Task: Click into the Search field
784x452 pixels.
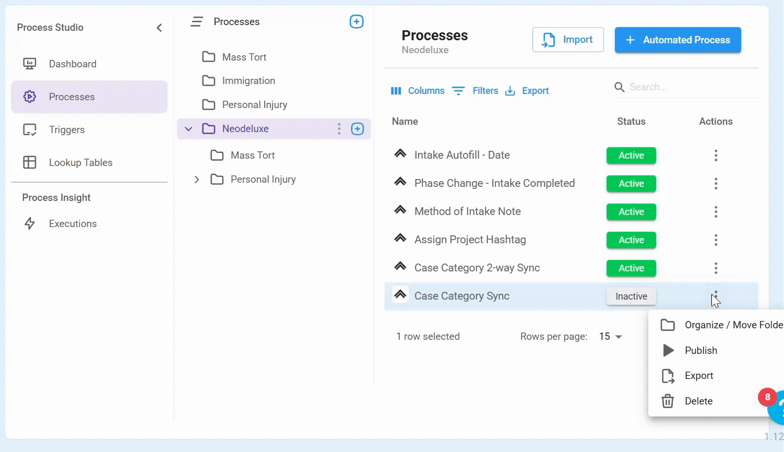Action: coord(689,87)
